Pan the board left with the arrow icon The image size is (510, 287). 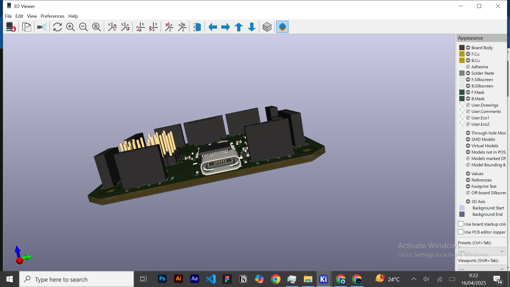pyautogui.click(x=213, y=27)
